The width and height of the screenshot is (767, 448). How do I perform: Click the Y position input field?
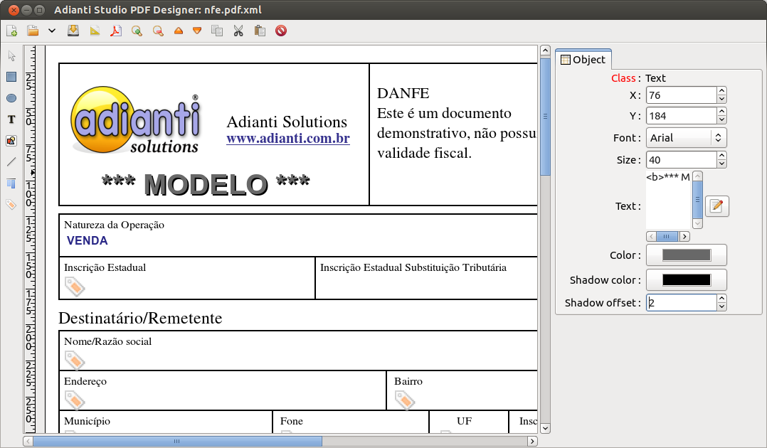682,116
